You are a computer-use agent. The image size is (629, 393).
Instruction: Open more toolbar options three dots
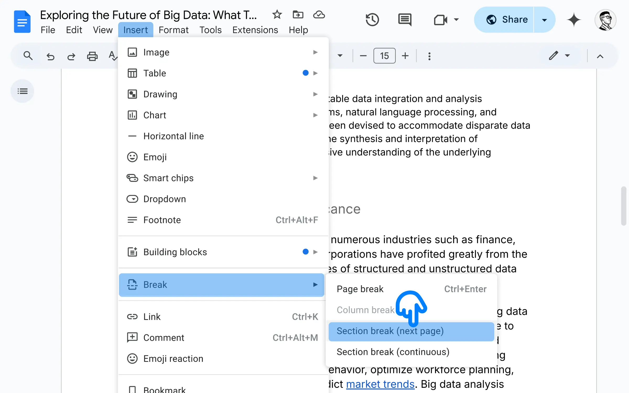point(429,56)
